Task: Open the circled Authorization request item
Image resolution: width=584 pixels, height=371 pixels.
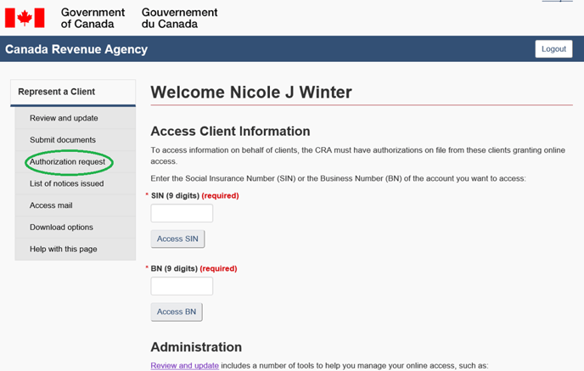Action: (67, 161)
